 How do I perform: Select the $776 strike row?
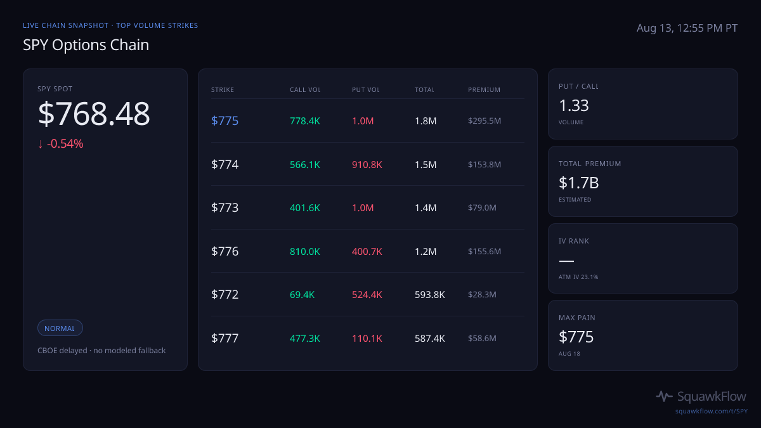tap(368, 251)
